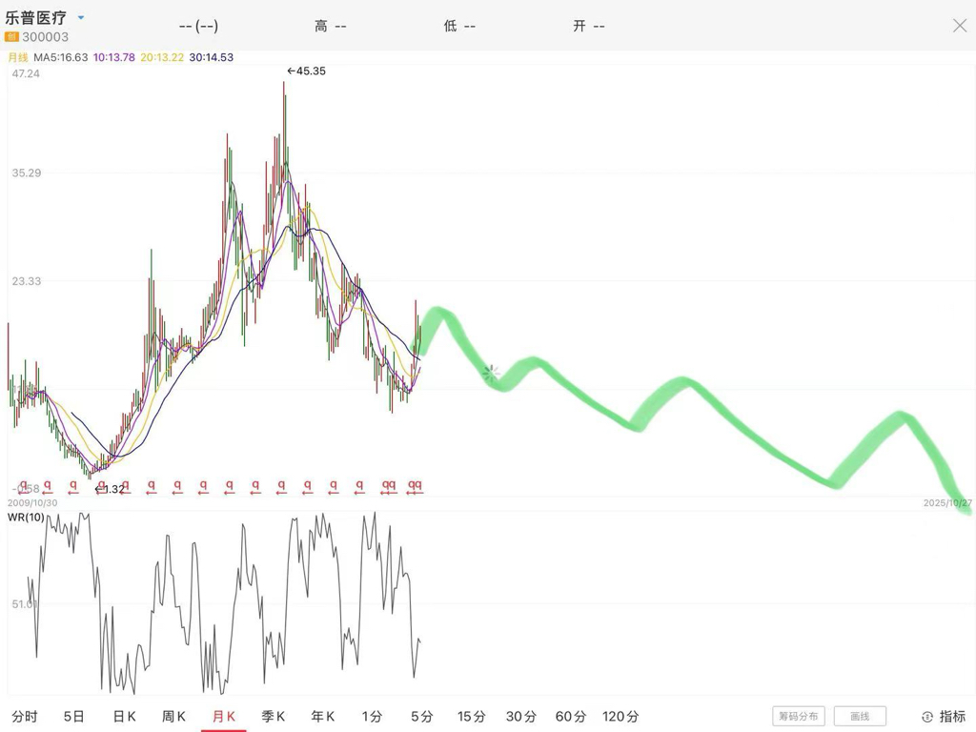The height and width of the screenshot is (732, 976).
Task: Open the 指标 indicator settings icon
Action: 927,717
